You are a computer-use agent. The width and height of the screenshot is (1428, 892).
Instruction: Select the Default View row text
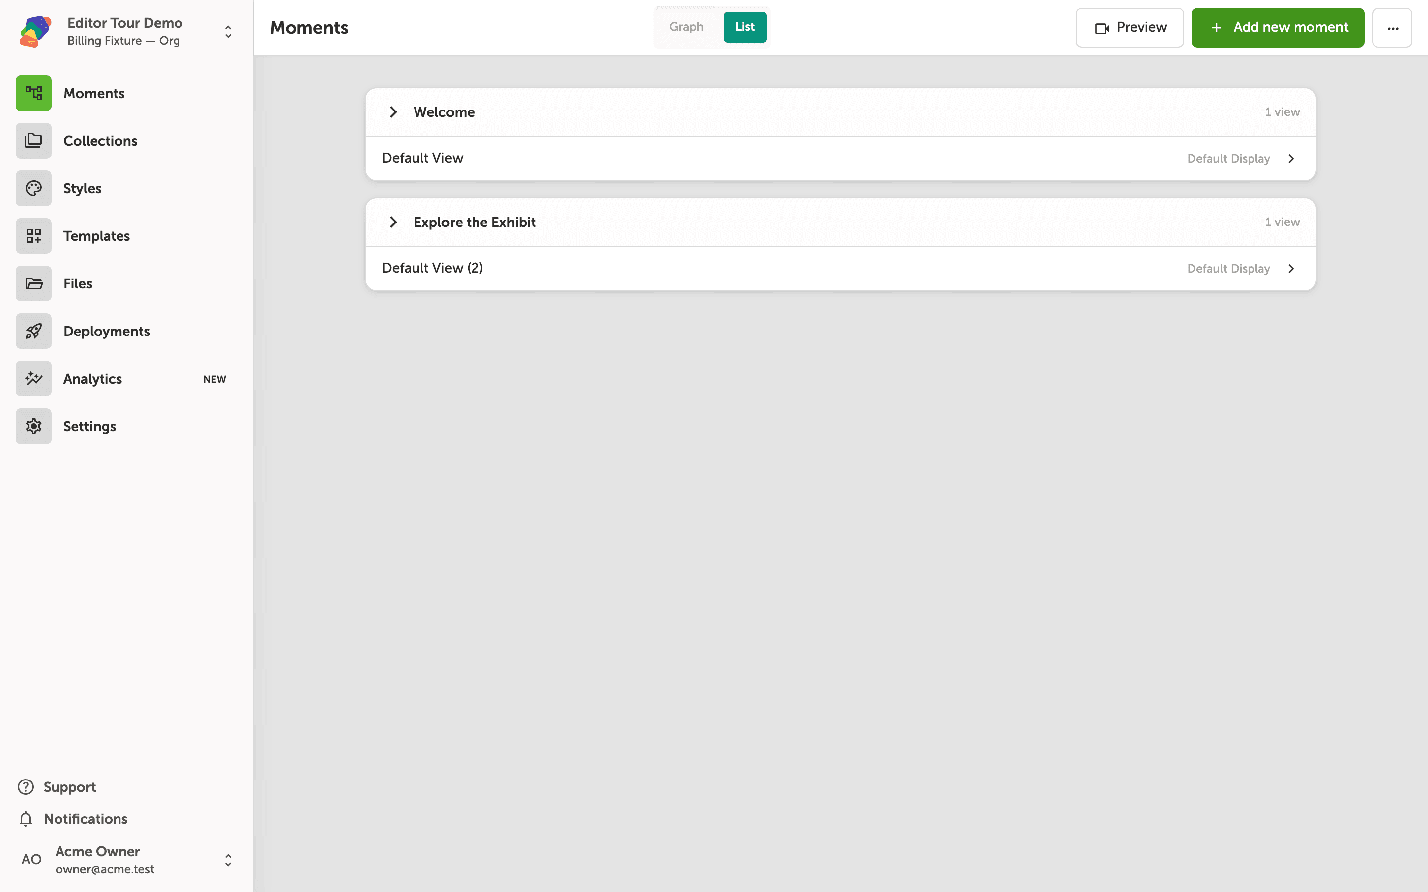coord(422,158)
